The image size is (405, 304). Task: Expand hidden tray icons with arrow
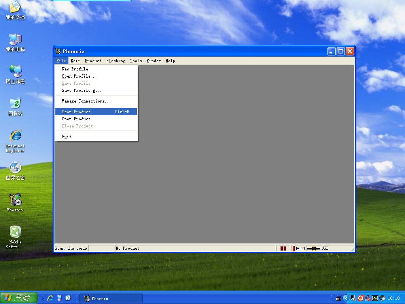(346, 298)
